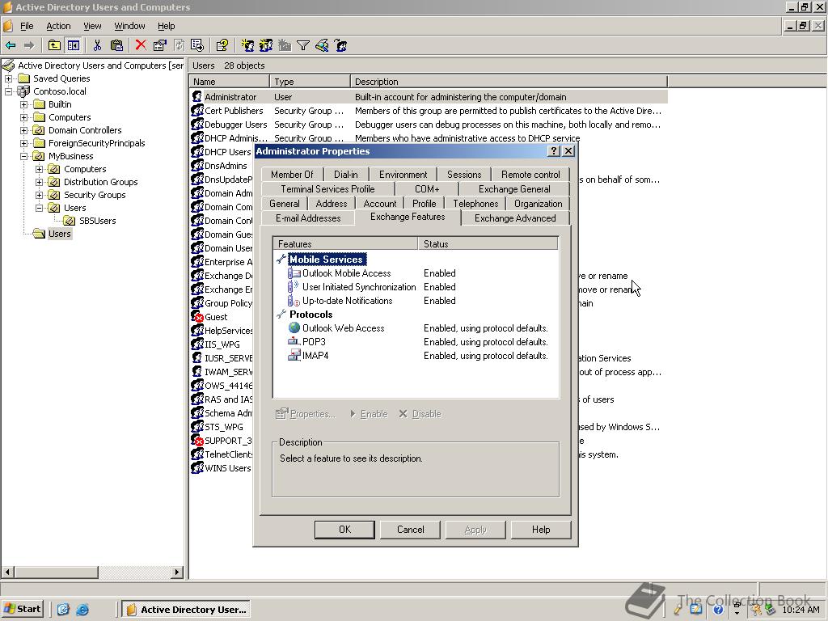Click the Find objects toolbar icon
This screenshot has width=828, height=621.
[x=322, y=45]
